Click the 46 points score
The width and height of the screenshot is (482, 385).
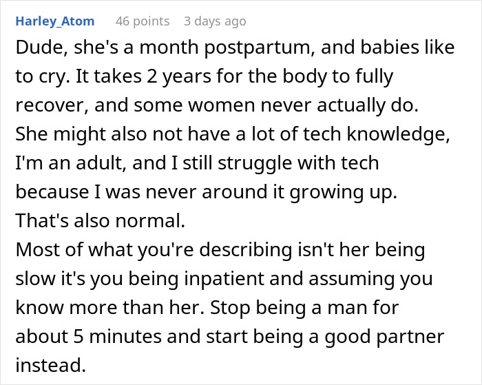tap(142, 21)
